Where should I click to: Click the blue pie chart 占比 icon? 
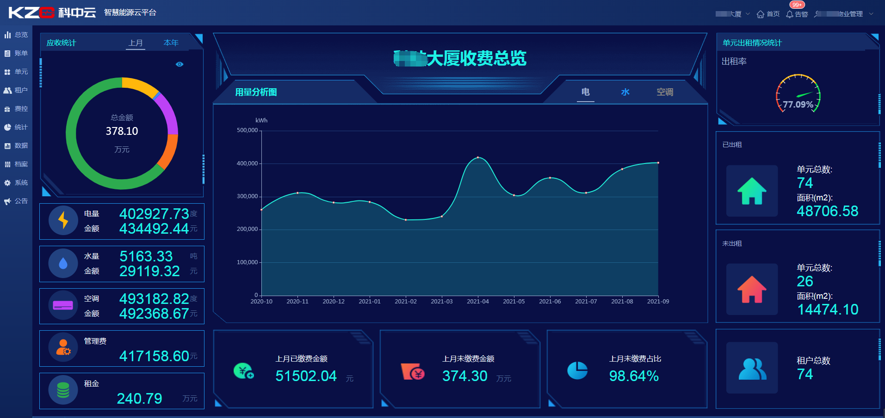[577, 370]
